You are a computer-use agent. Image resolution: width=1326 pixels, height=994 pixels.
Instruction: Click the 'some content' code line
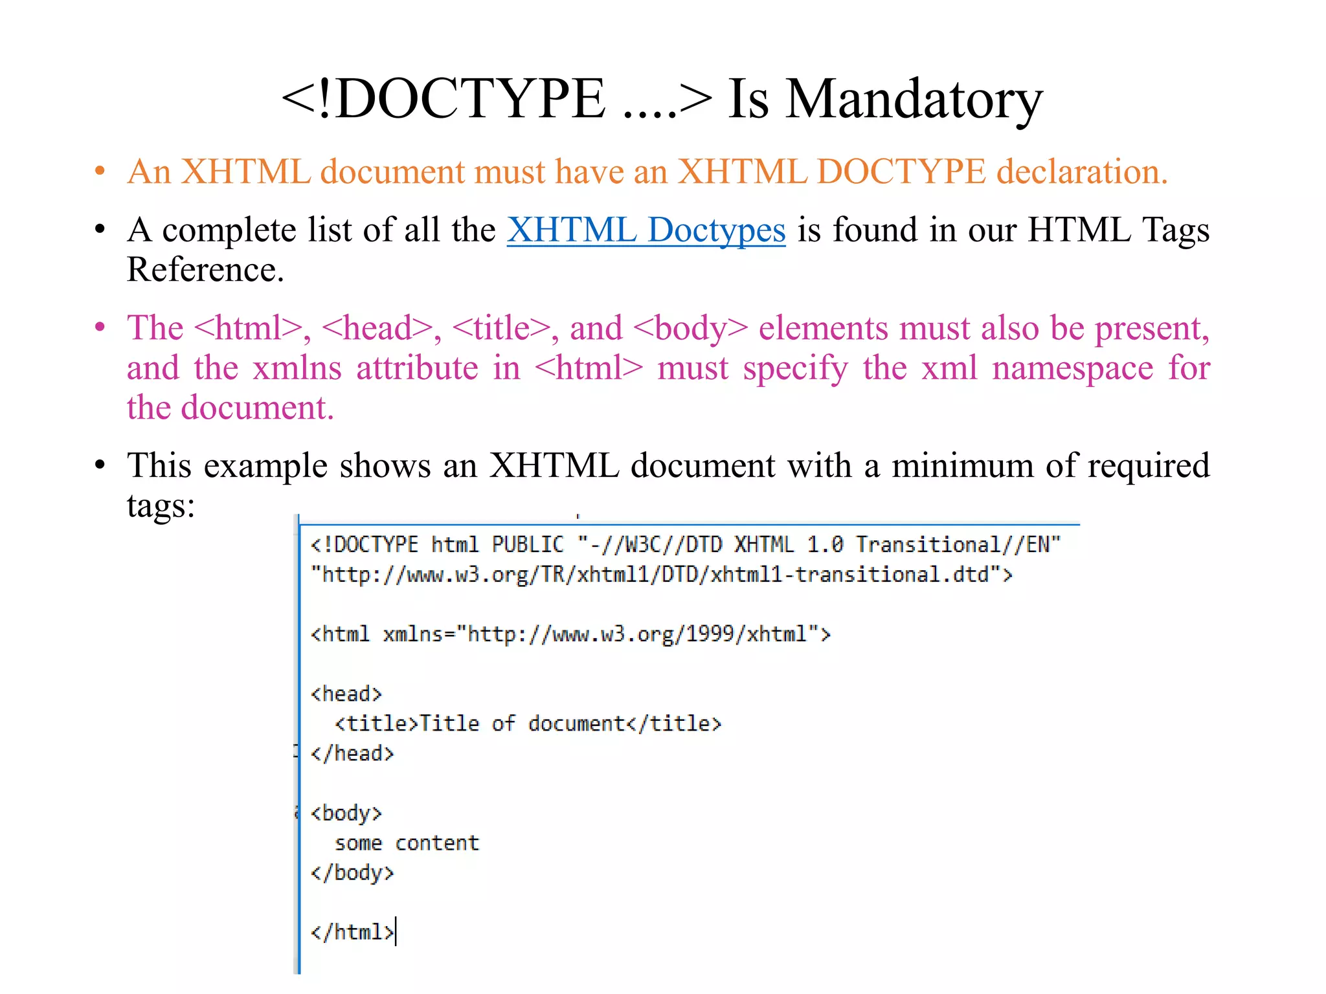tap(407, 843)
